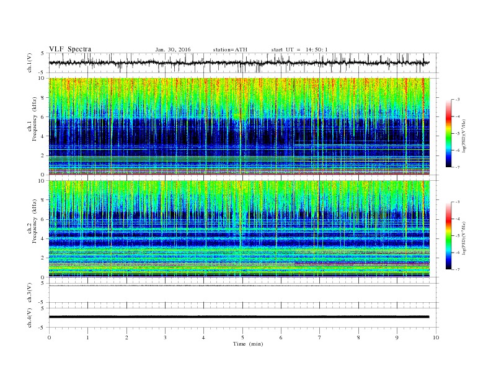
Task: Click the "ch.4(V)" axis label
Action: click(x=30, y=318)
